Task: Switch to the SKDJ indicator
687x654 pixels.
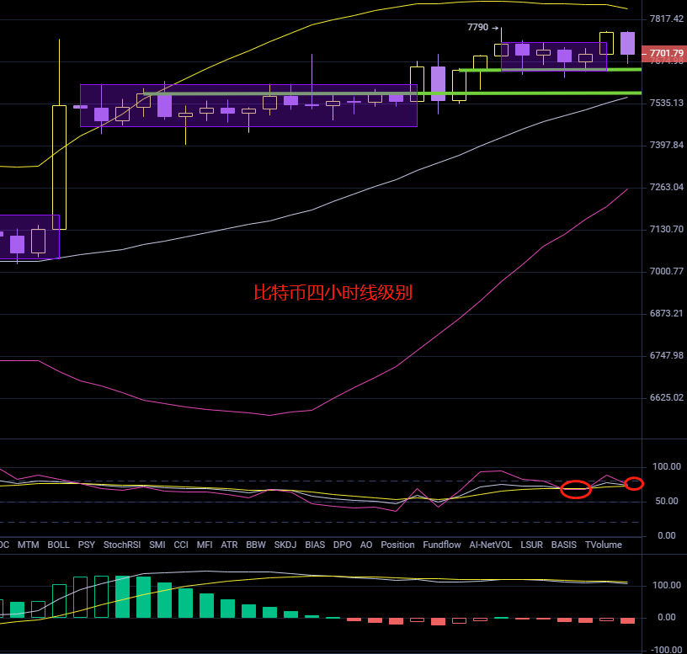Action: (x=285, y=545)
